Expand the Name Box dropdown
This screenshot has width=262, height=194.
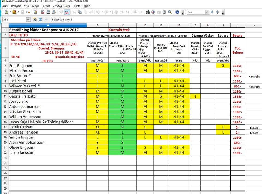click(x=28, y=20)
